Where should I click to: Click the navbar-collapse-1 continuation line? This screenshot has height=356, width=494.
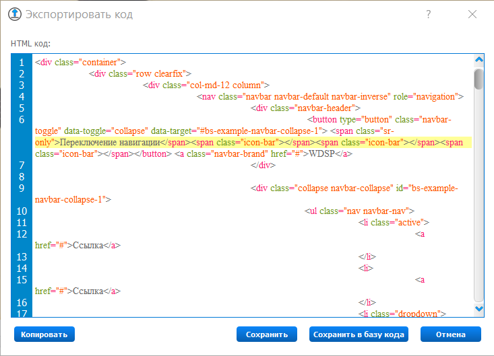[x=73, y=200]
